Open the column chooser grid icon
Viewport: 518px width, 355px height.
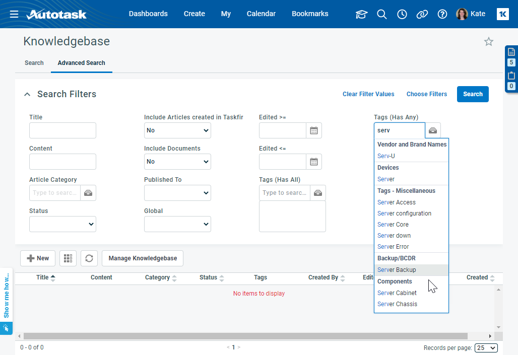(x=68, y=258)
